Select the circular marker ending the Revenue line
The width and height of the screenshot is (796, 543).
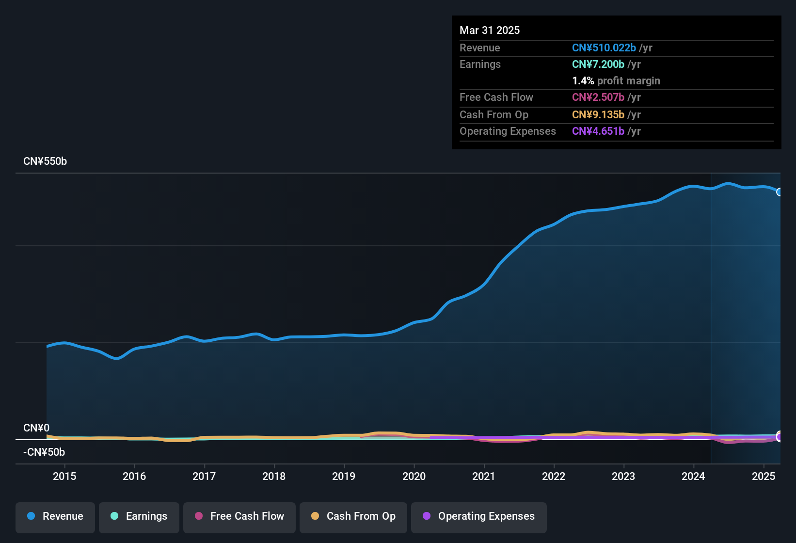[780, 192]
